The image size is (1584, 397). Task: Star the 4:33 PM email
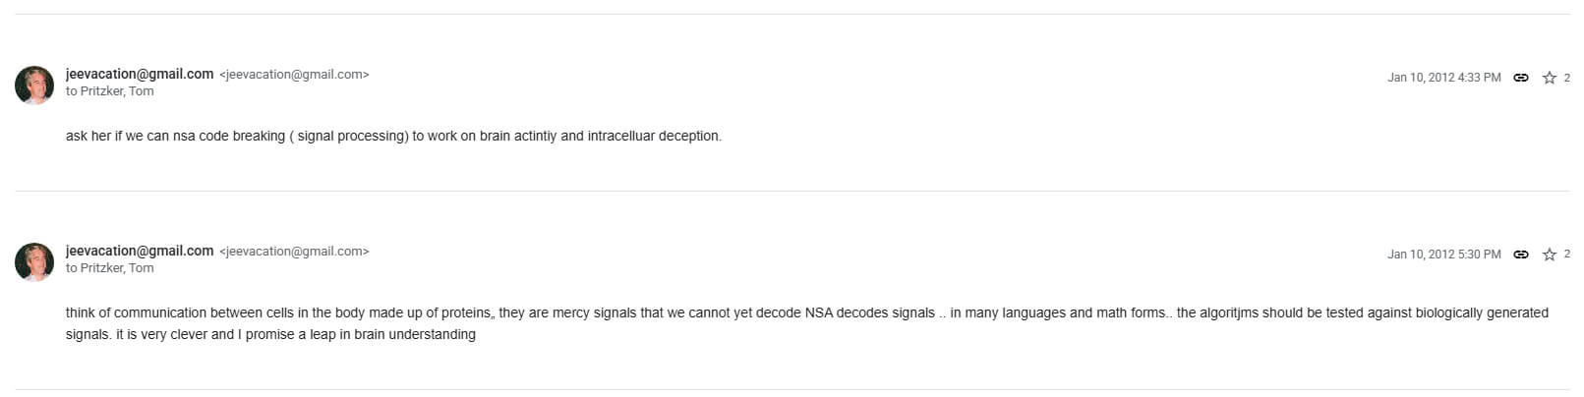1549,78
